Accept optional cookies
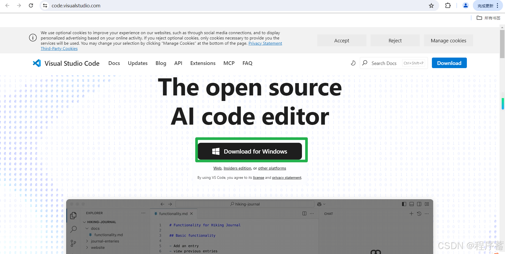Image resolution: width=505 pixels, height=254 pixels. click(342, 40)
